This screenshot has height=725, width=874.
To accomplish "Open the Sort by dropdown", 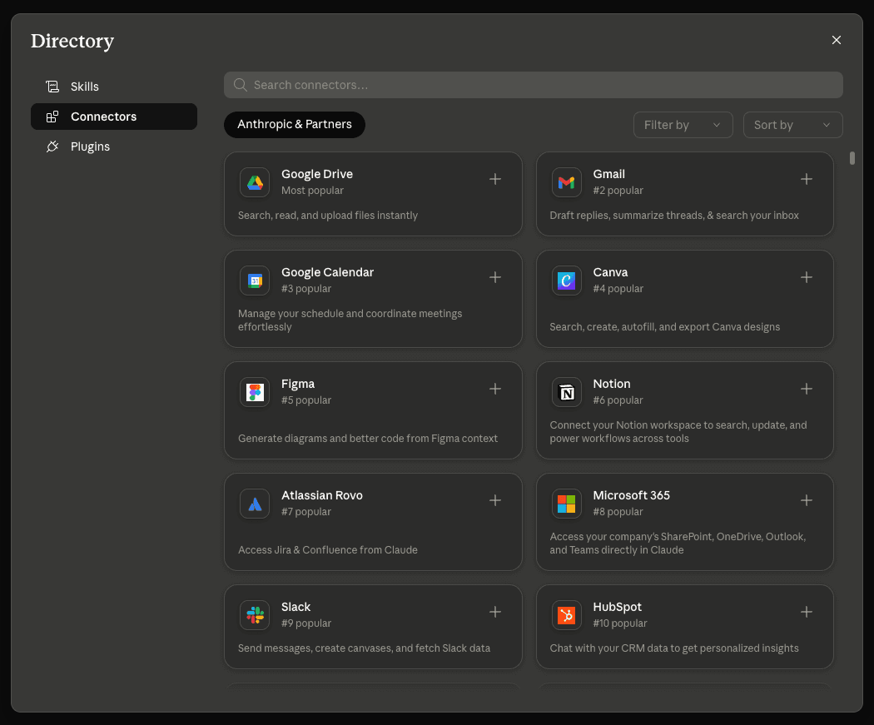I will point(792,125).
